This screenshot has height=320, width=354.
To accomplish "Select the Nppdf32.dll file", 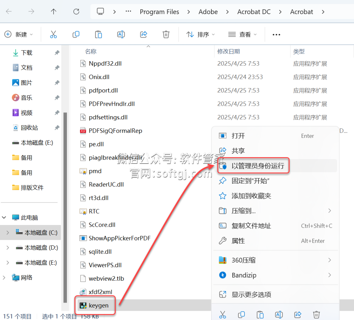I will (x=105, y=64).
